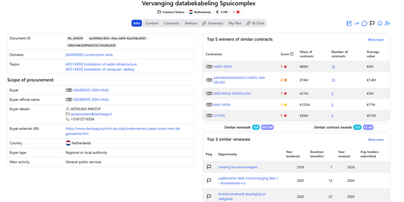Show more top winners of similar contracts
The height and width of the screenshot is (202, 404).
(x=376, y=40)
